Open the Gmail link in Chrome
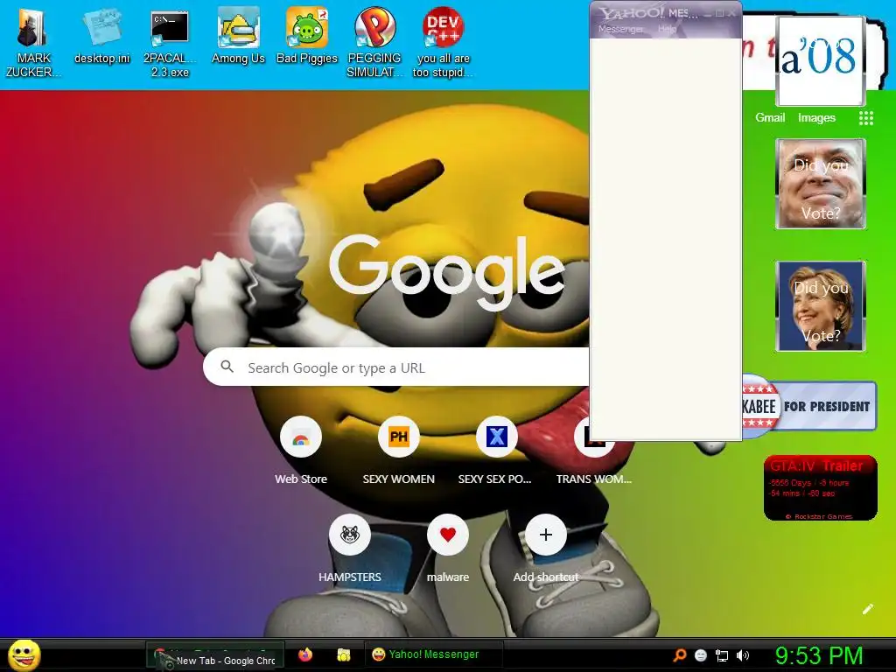 pyautogui.click(x=770, y=118)
